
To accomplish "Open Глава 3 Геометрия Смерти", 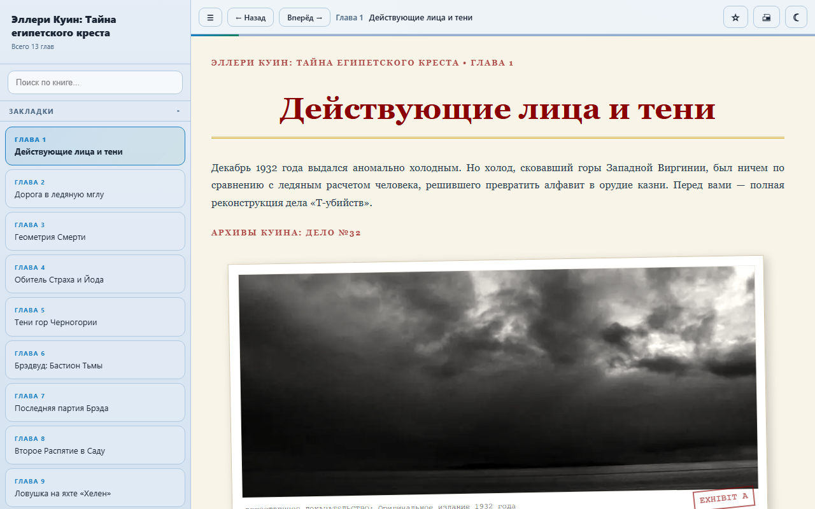I will click(95, 231).
